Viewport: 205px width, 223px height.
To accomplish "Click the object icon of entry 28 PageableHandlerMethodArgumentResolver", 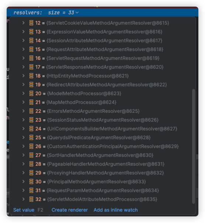I will [x=31, y=164].
